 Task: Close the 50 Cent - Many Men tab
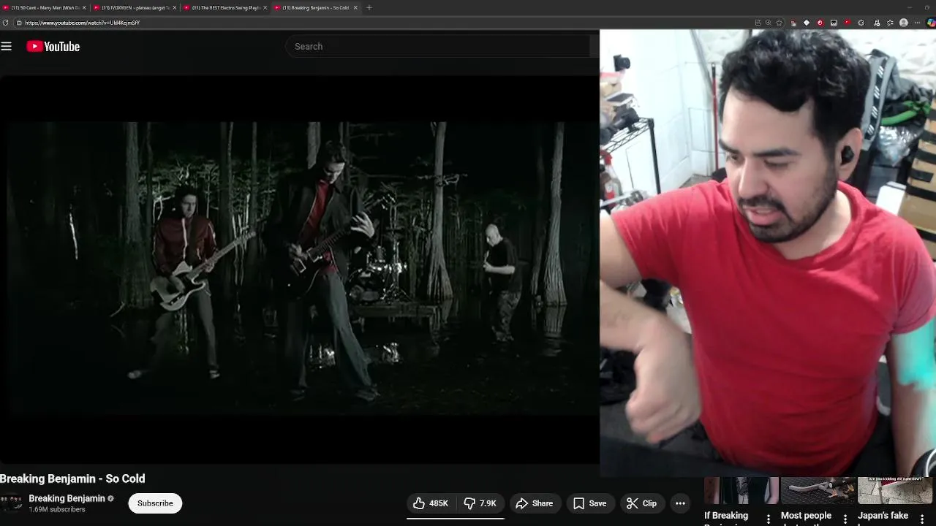click(x=84, y=7)
